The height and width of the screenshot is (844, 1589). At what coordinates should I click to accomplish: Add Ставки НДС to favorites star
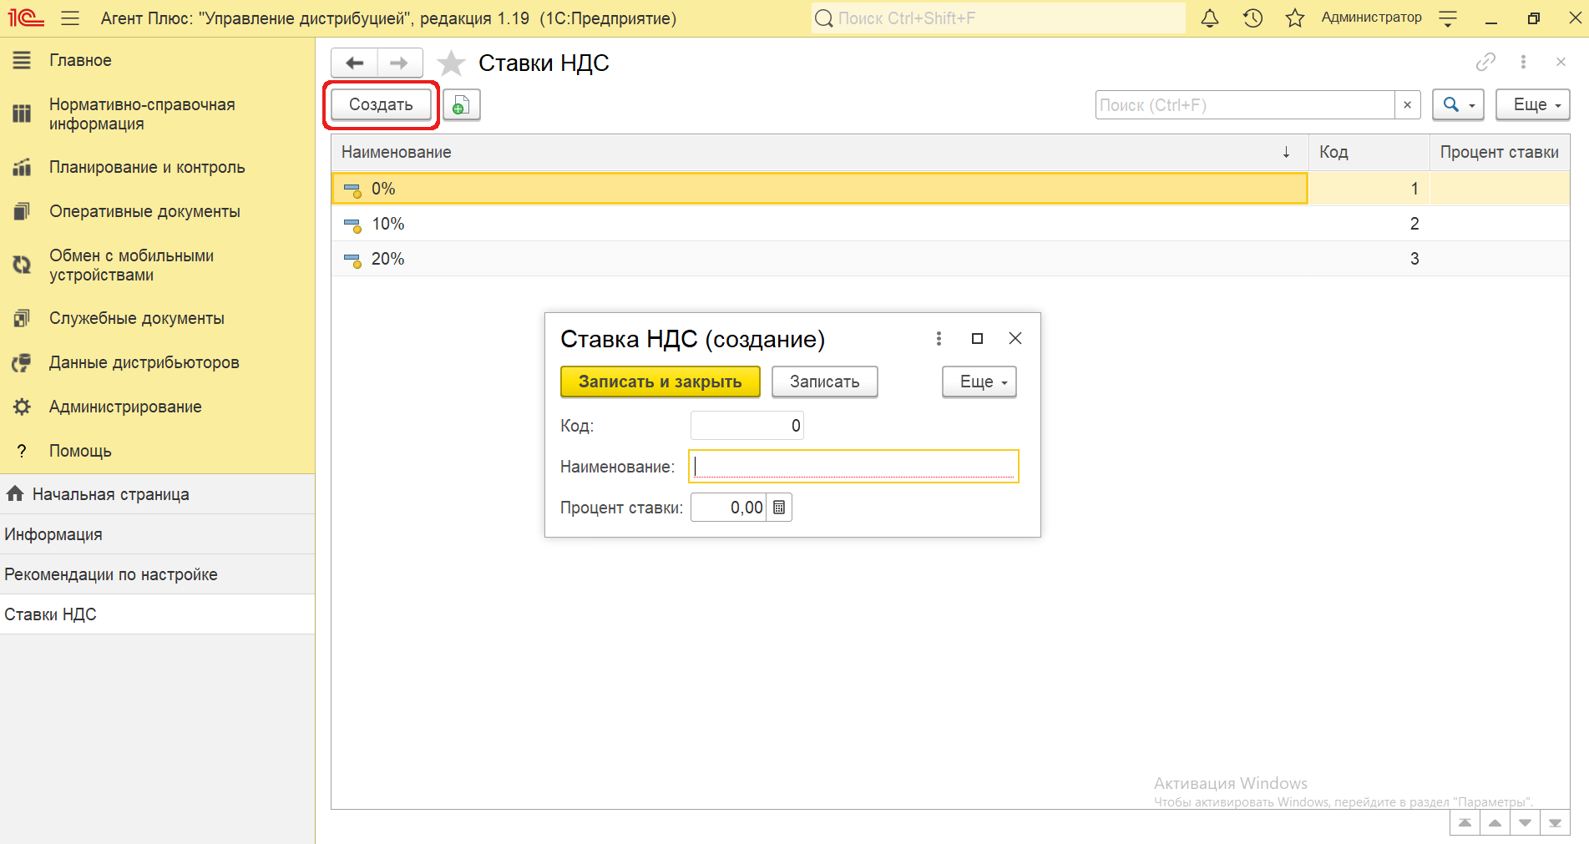pos(451,63)
